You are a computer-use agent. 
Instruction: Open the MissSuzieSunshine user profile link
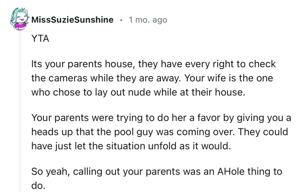coord(72,20)
